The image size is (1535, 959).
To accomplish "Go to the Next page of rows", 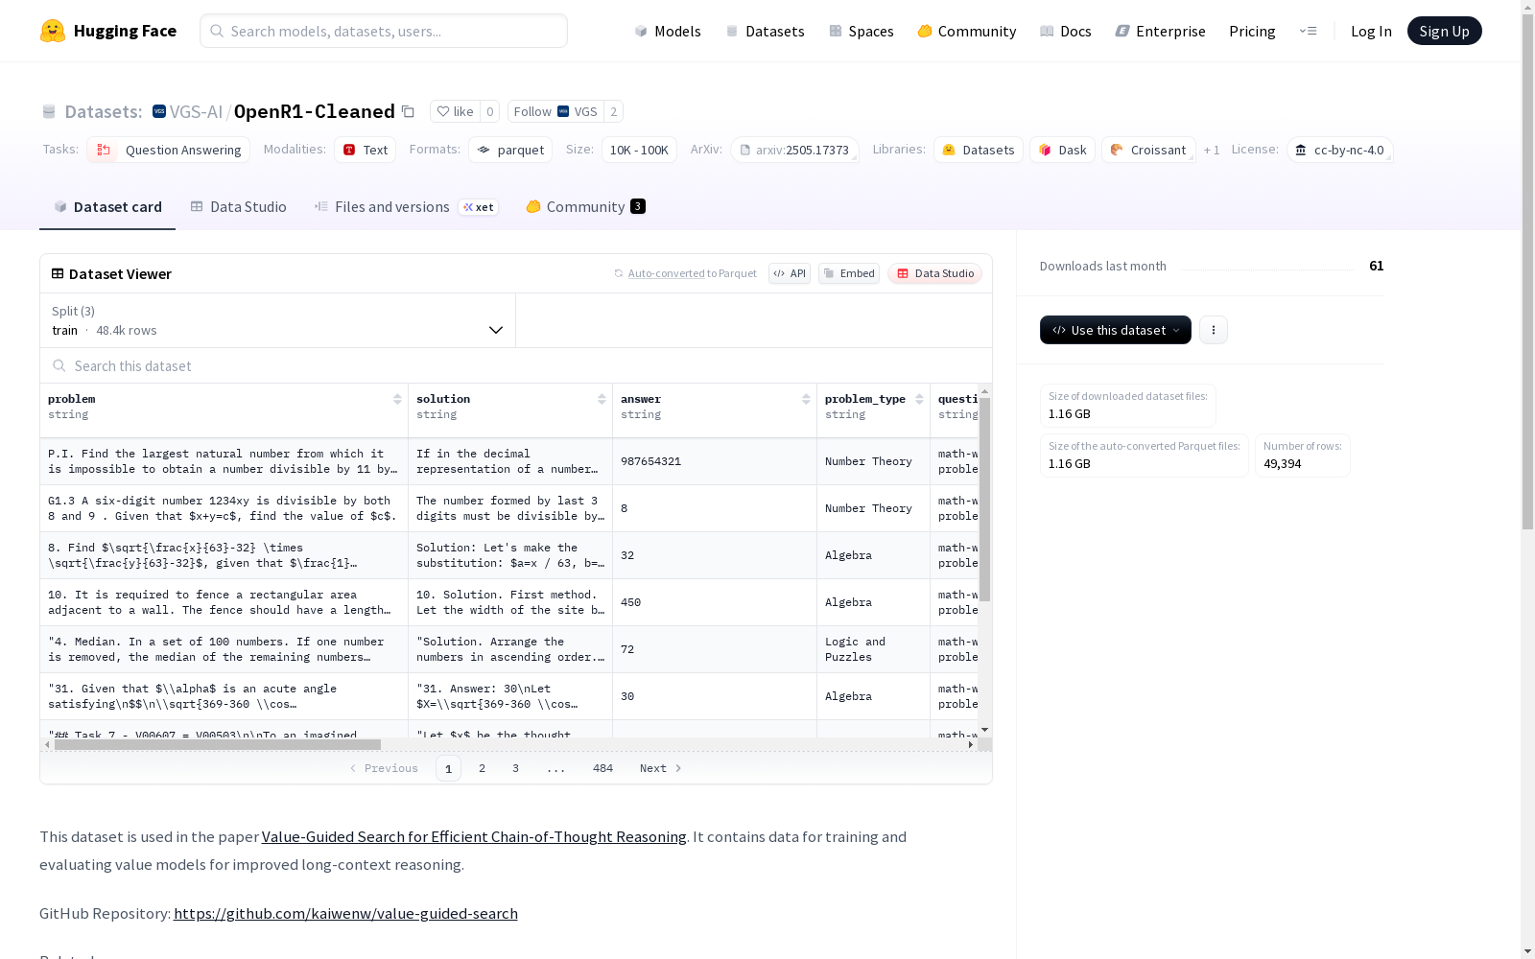I will point(660,768).
